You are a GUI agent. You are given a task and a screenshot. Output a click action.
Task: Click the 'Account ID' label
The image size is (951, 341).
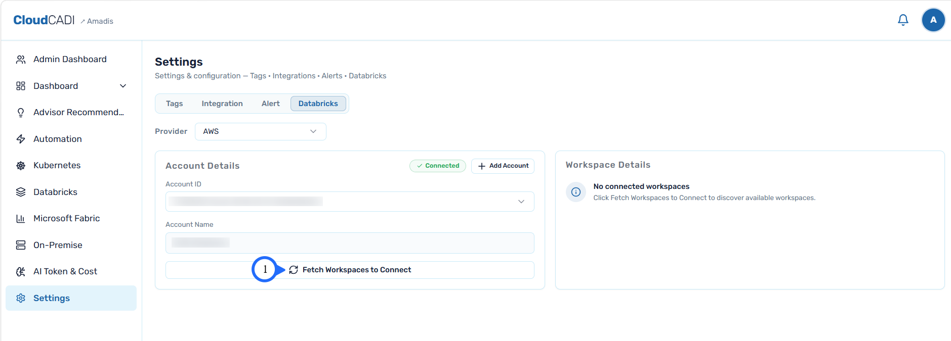click(x=183, y=184)
